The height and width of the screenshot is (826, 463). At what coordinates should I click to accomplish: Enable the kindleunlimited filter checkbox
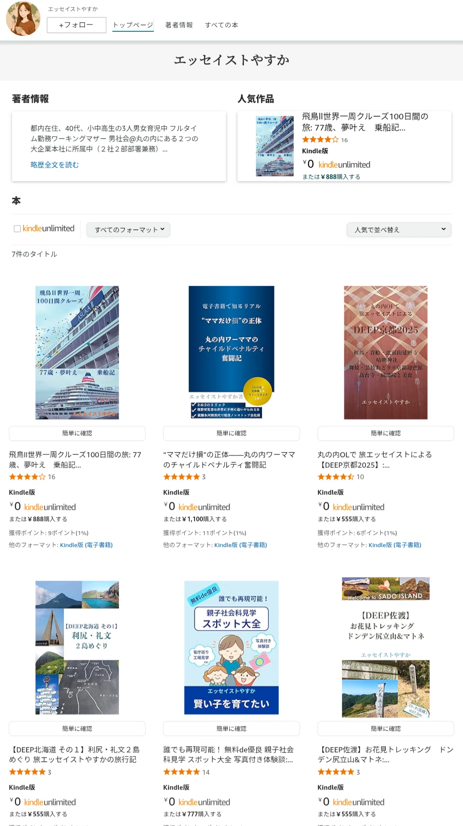(17, 229)
